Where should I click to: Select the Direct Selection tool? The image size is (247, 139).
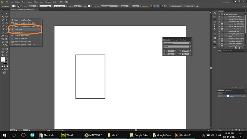pos(7,13)
